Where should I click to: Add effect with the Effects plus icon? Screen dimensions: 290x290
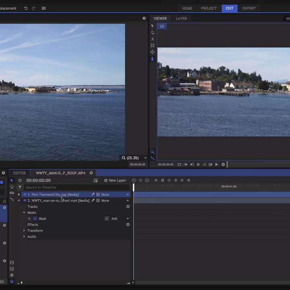click(x=128, y=225)
